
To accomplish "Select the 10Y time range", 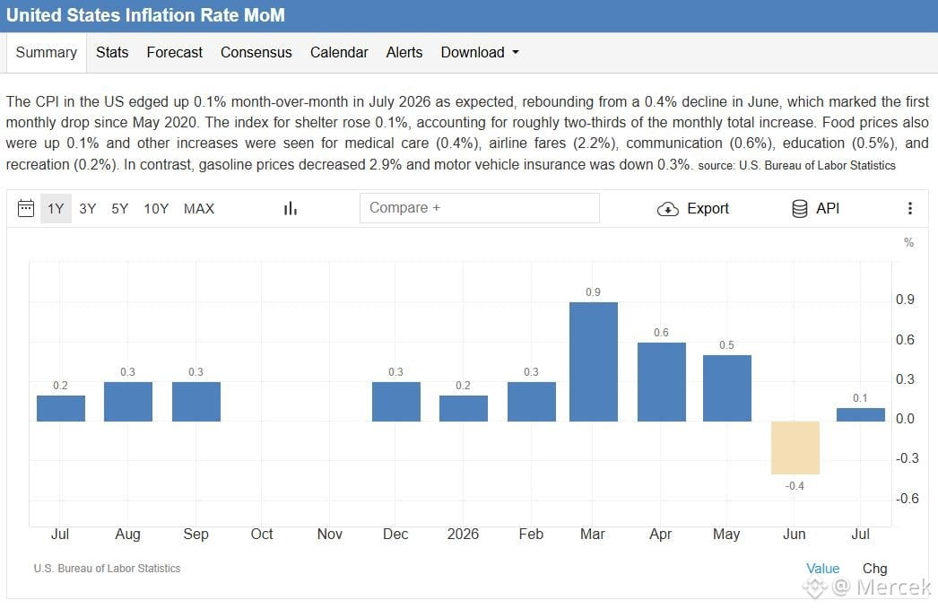I will pyautogui.click(x=156, y=209).
